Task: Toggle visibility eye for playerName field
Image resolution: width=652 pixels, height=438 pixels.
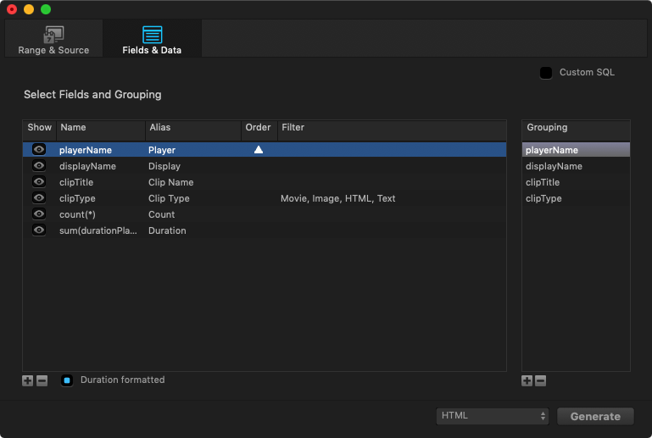Action: [39, 150]
